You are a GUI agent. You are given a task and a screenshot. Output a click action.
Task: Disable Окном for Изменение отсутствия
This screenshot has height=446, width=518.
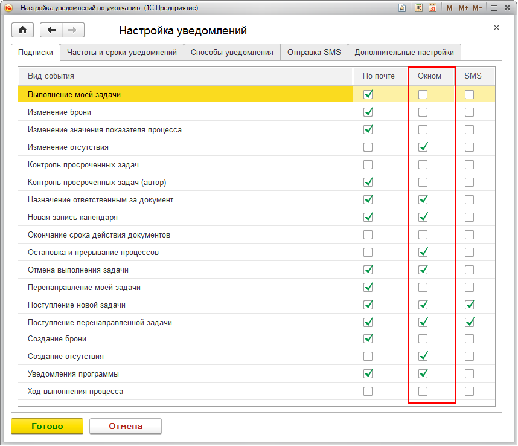tap(423, 147)
